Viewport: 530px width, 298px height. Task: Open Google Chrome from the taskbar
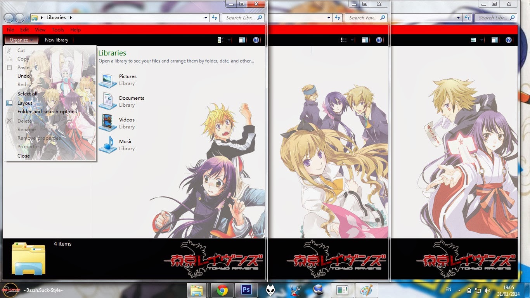point(222,290)
